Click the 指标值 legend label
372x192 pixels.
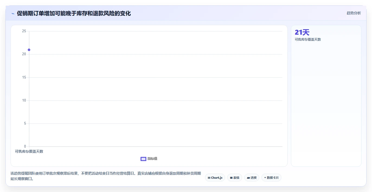point(152,159)
